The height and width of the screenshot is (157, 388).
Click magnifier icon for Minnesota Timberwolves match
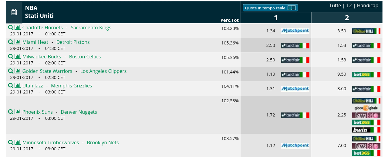point(11,142)
